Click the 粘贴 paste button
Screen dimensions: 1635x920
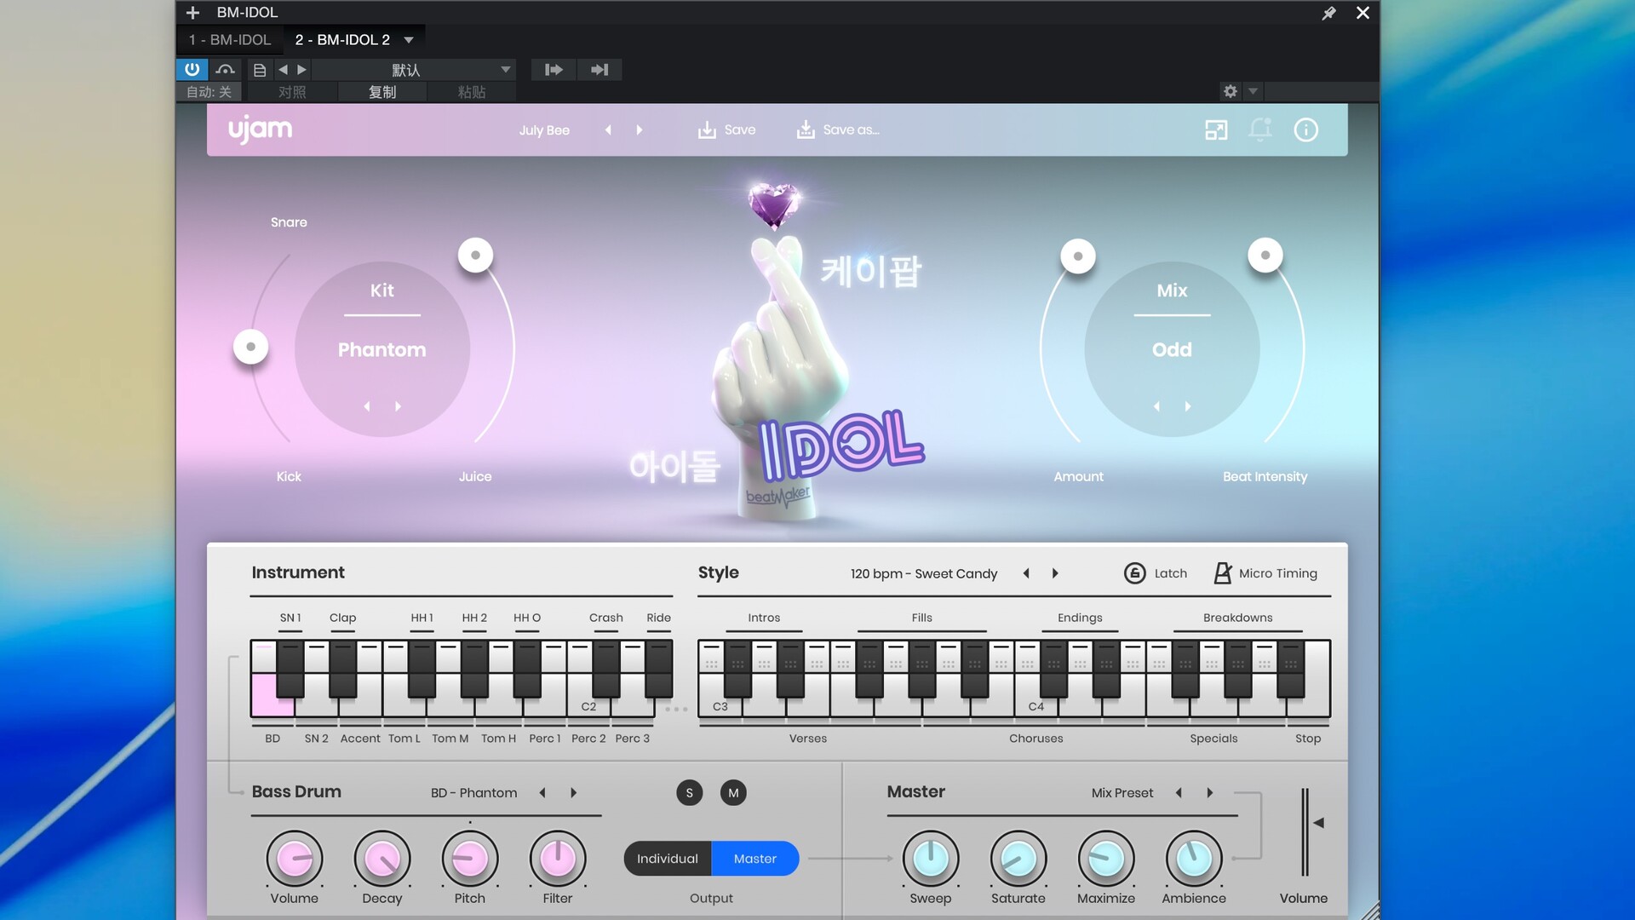tap(472, 92)
